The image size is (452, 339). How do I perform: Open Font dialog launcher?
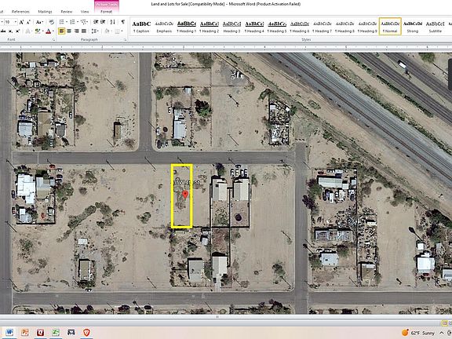(x=54, y=40)
